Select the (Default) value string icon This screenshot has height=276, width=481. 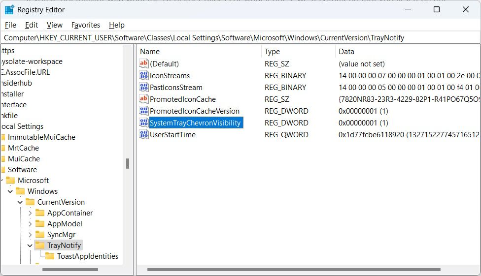coord(143,64)
